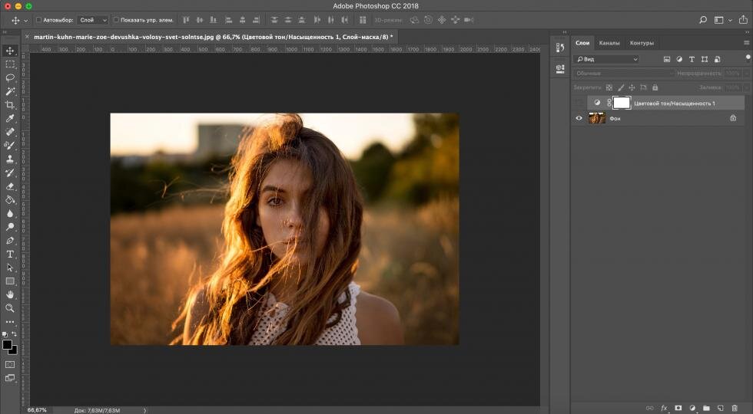Click the black foreground color swatch
Image resolution: width=753 pixels, height=414 pixels.
(x=8, y=345)
